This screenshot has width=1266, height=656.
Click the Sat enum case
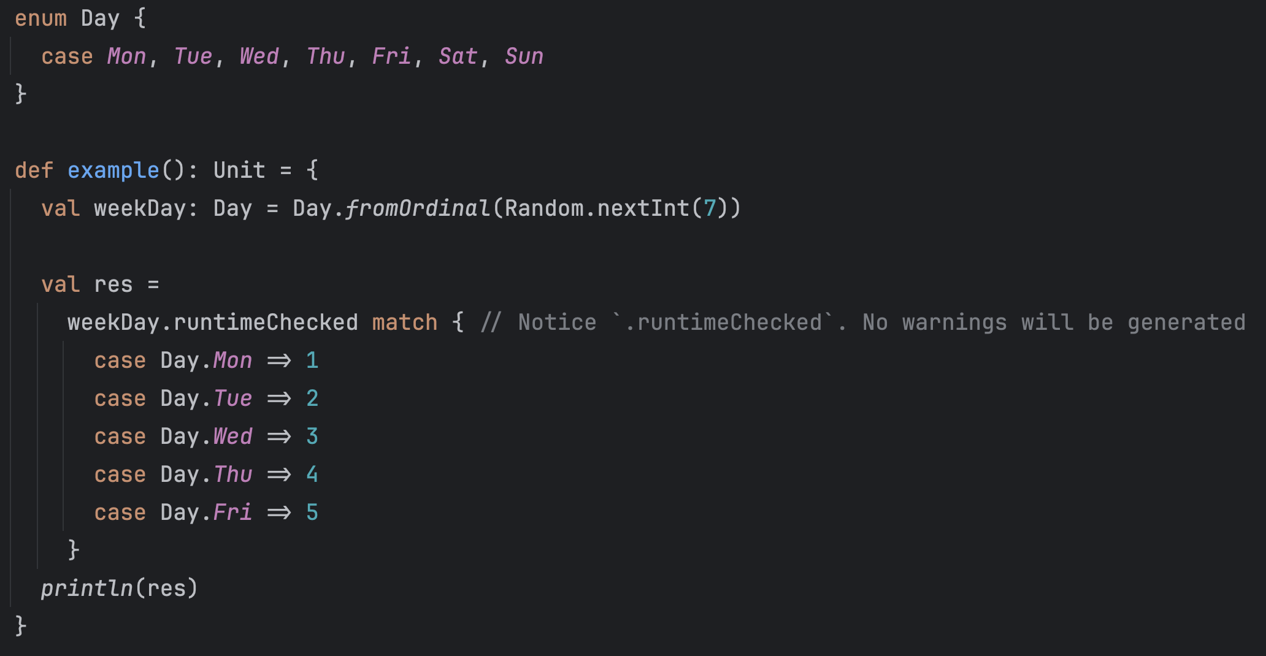pos(458,56)
